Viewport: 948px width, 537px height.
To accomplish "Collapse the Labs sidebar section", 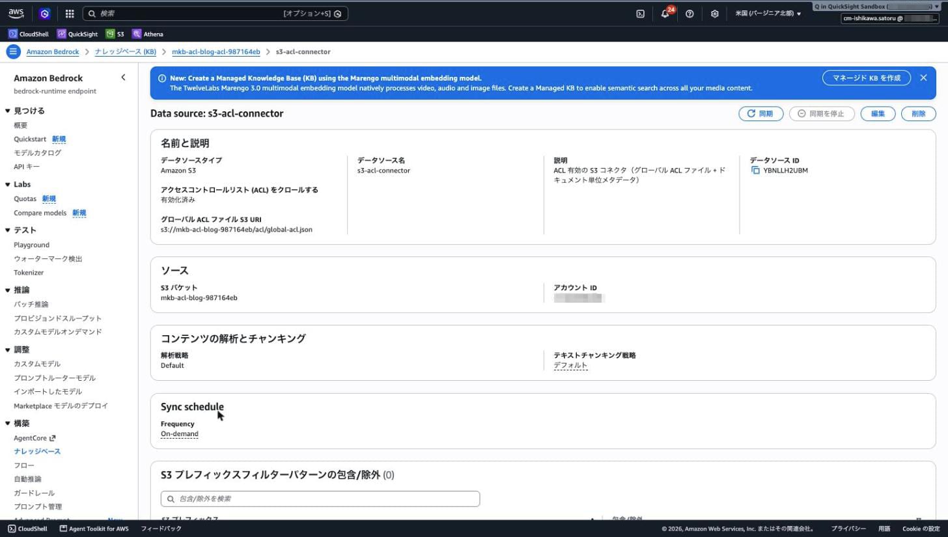I will [x=8, y=185].
